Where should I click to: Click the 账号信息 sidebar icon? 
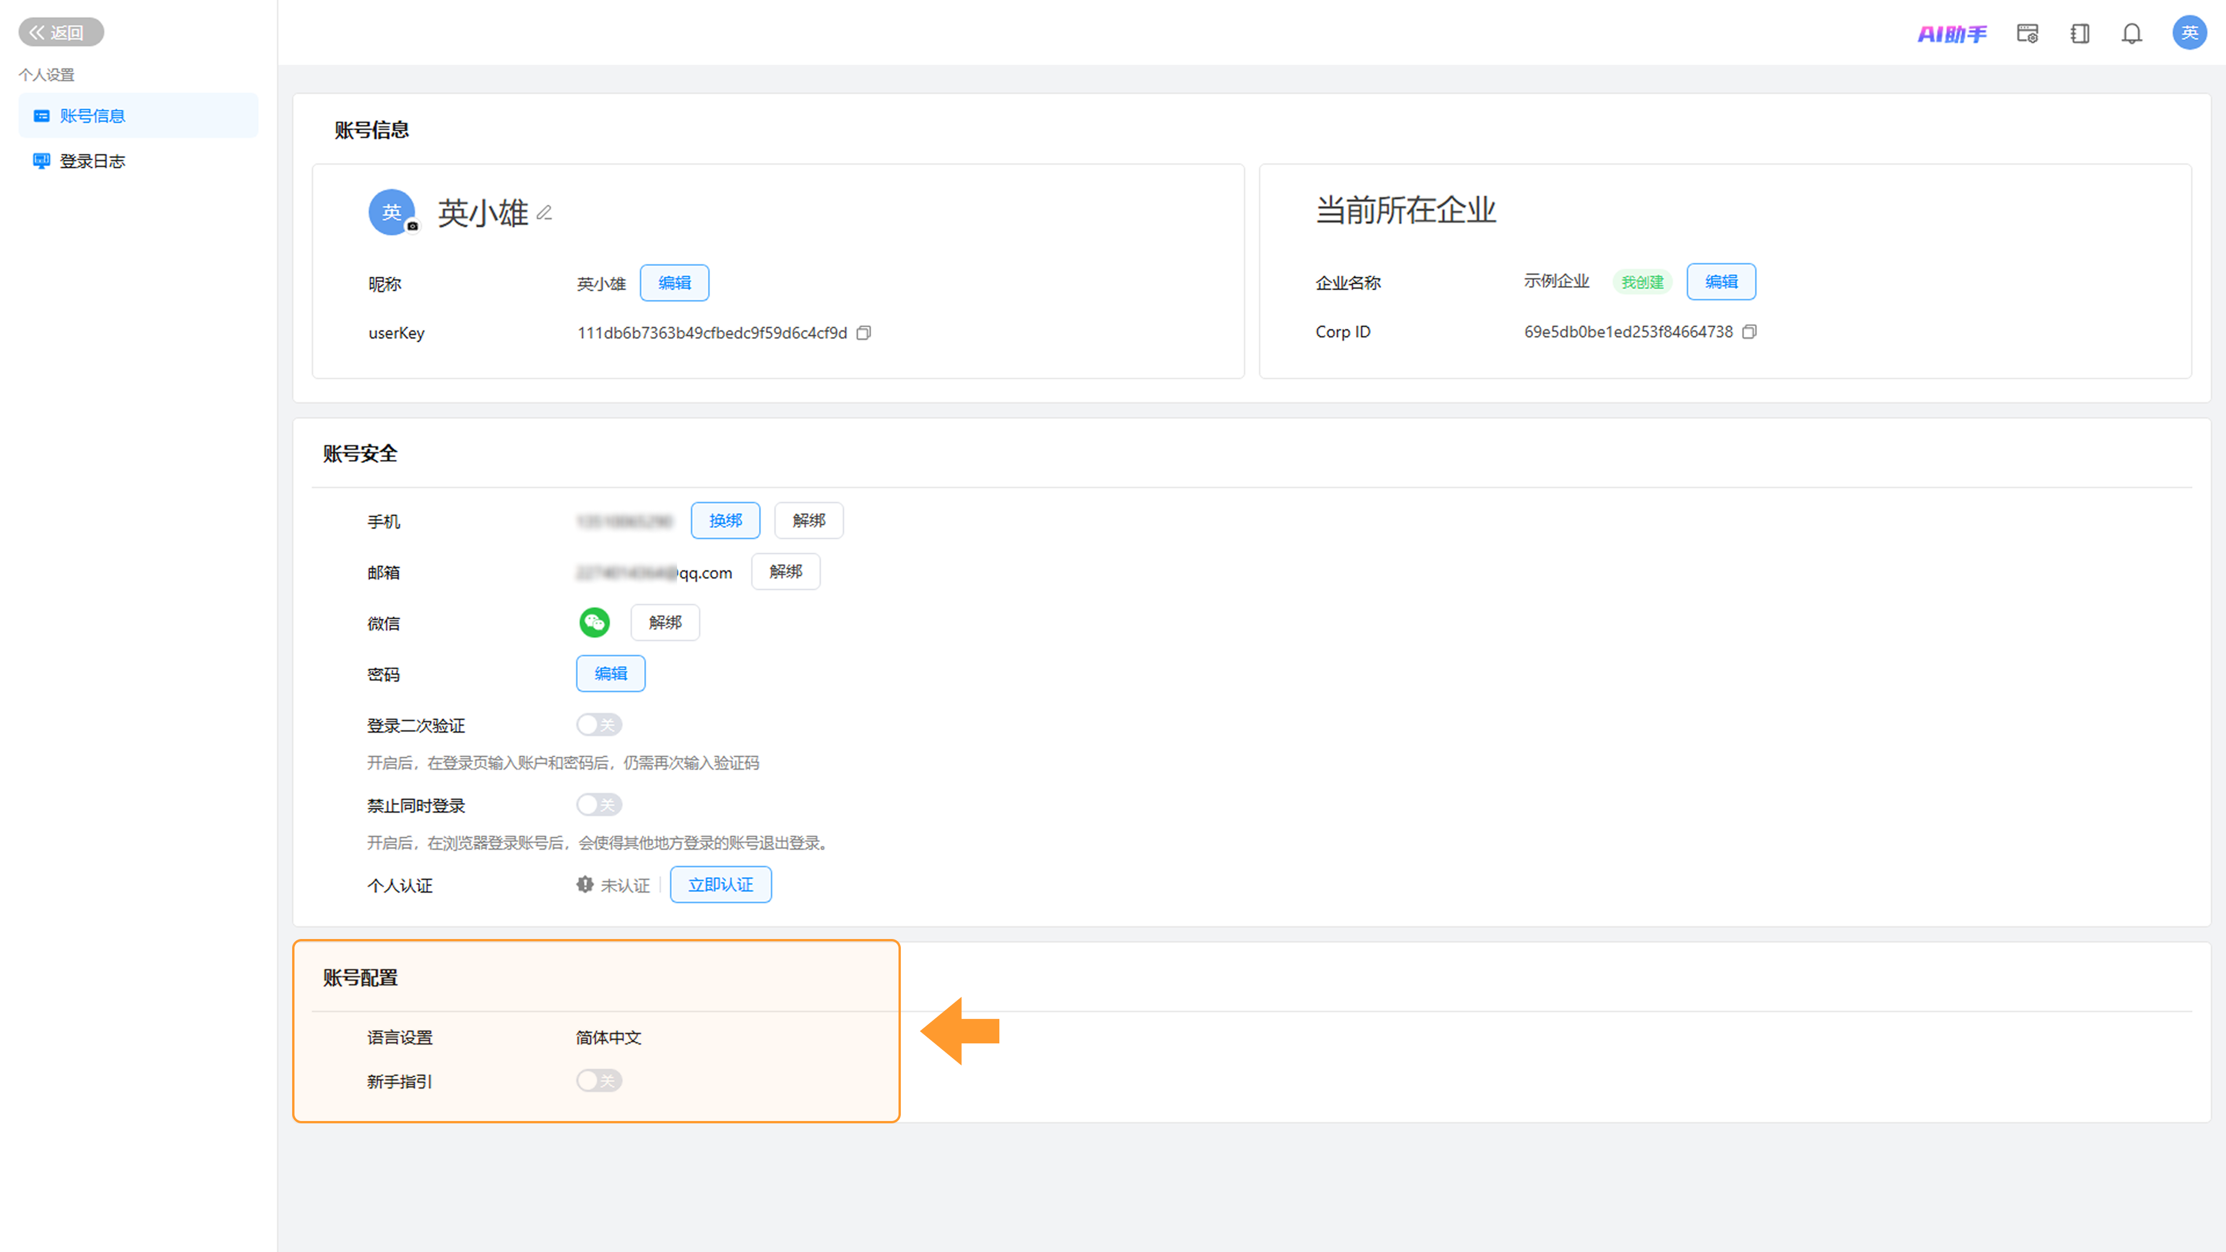coord(42,116)
